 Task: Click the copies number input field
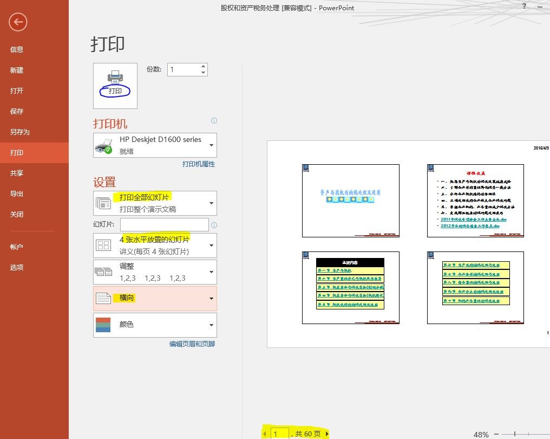(x=184, y=69)
